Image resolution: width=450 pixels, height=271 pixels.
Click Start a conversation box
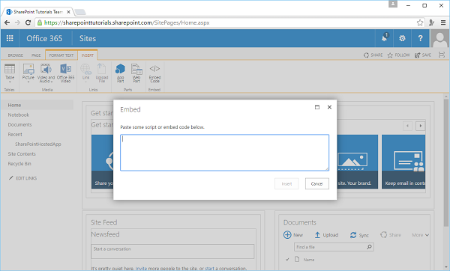pyautogui.click(x=172, y=252)
